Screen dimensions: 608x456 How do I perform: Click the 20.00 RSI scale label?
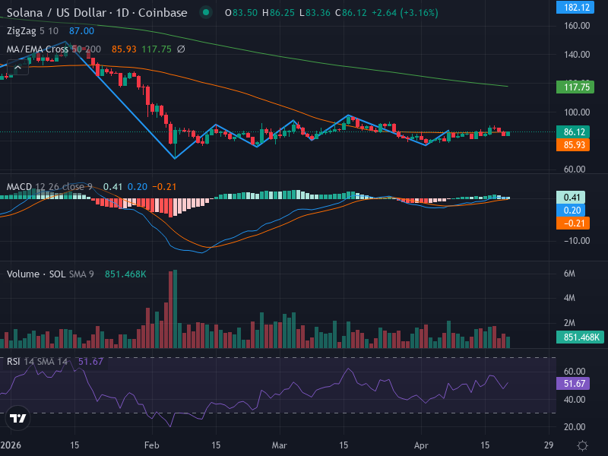tap(575, 427)
